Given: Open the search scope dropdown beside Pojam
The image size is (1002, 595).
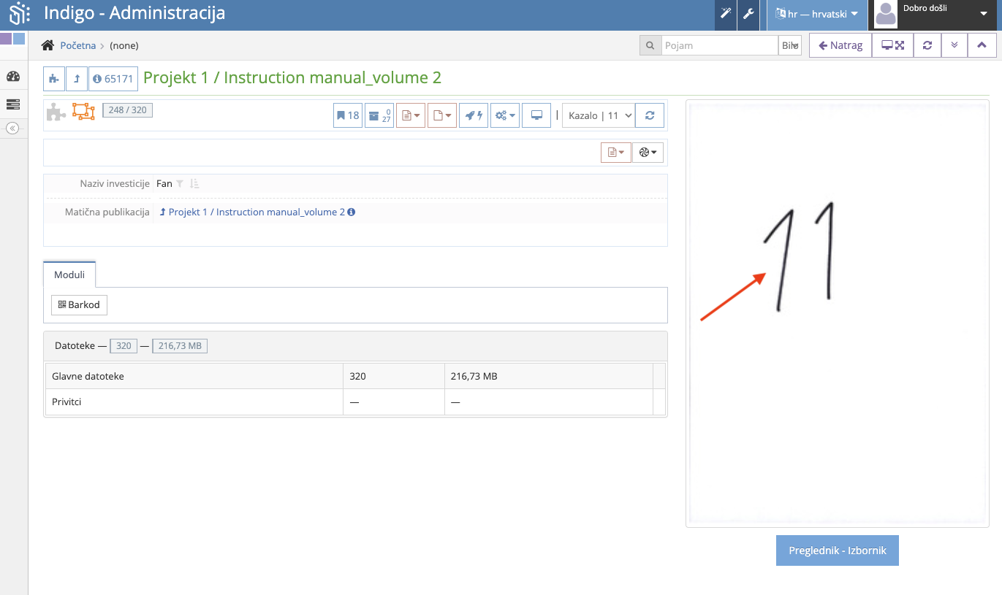Looking at the screenshot, I should click(790, 45).
